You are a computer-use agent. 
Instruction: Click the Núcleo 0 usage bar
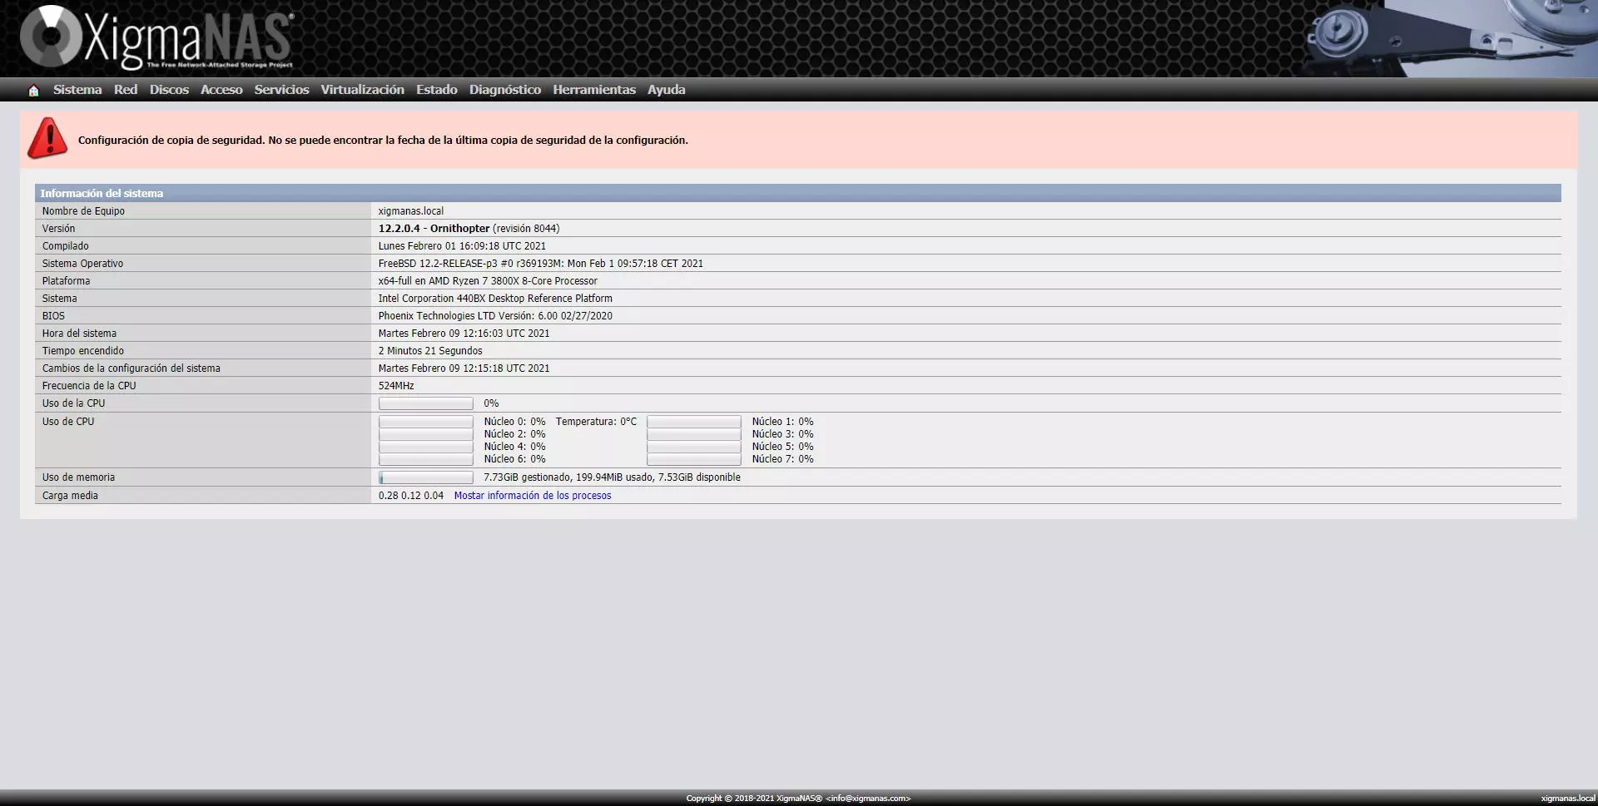point(426,422)
